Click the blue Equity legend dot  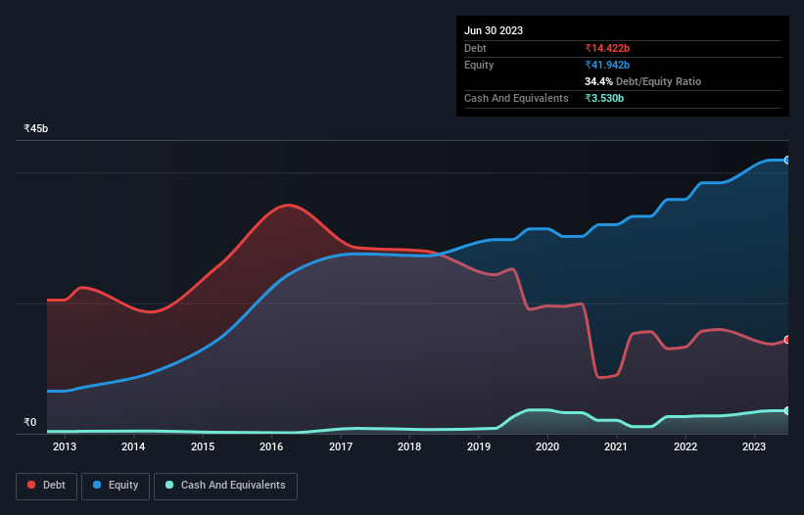click(97, 485)
